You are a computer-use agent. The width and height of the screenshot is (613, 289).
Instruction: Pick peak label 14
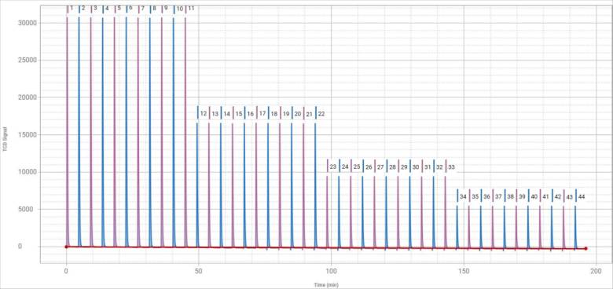(226, 114)
